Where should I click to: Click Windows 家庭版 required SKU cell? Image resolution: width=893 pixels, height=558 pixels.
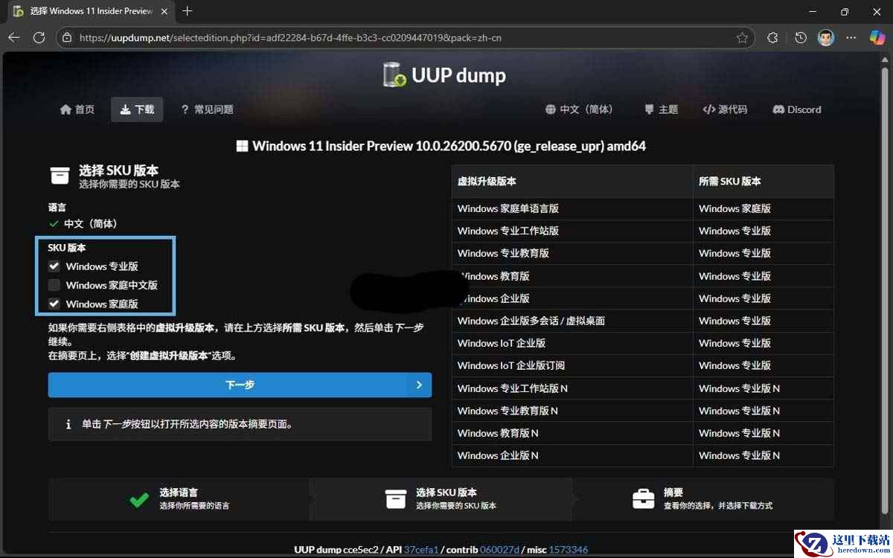tap(763, 208)
